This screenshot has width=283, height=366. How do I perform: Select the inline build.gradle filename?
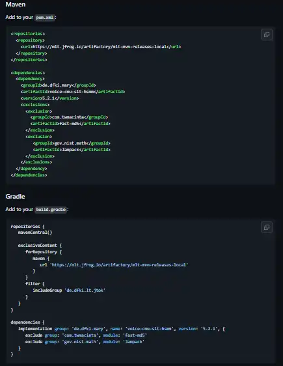click(51, 210)
